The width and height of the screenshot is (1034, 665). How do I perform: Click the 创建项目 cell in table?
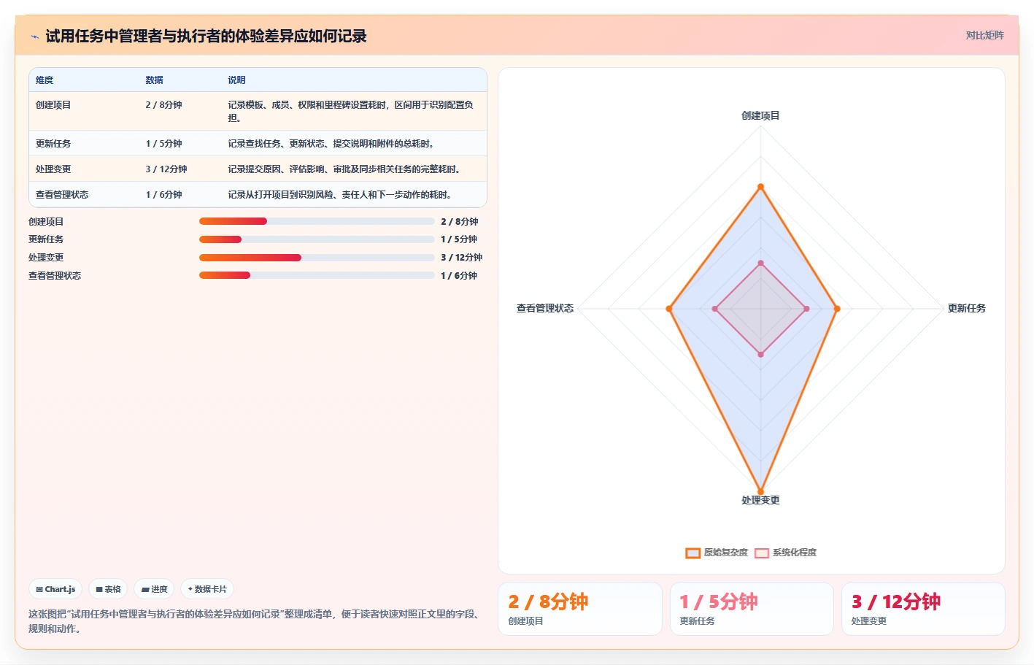click(x=53, y=105)
